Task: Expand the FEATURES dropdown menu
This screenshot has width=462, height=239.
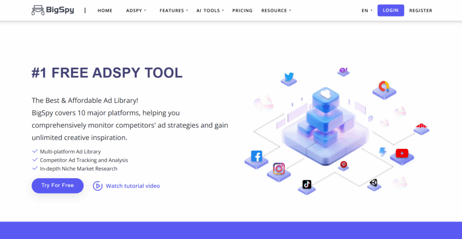Action: click(x=174, y=10)
